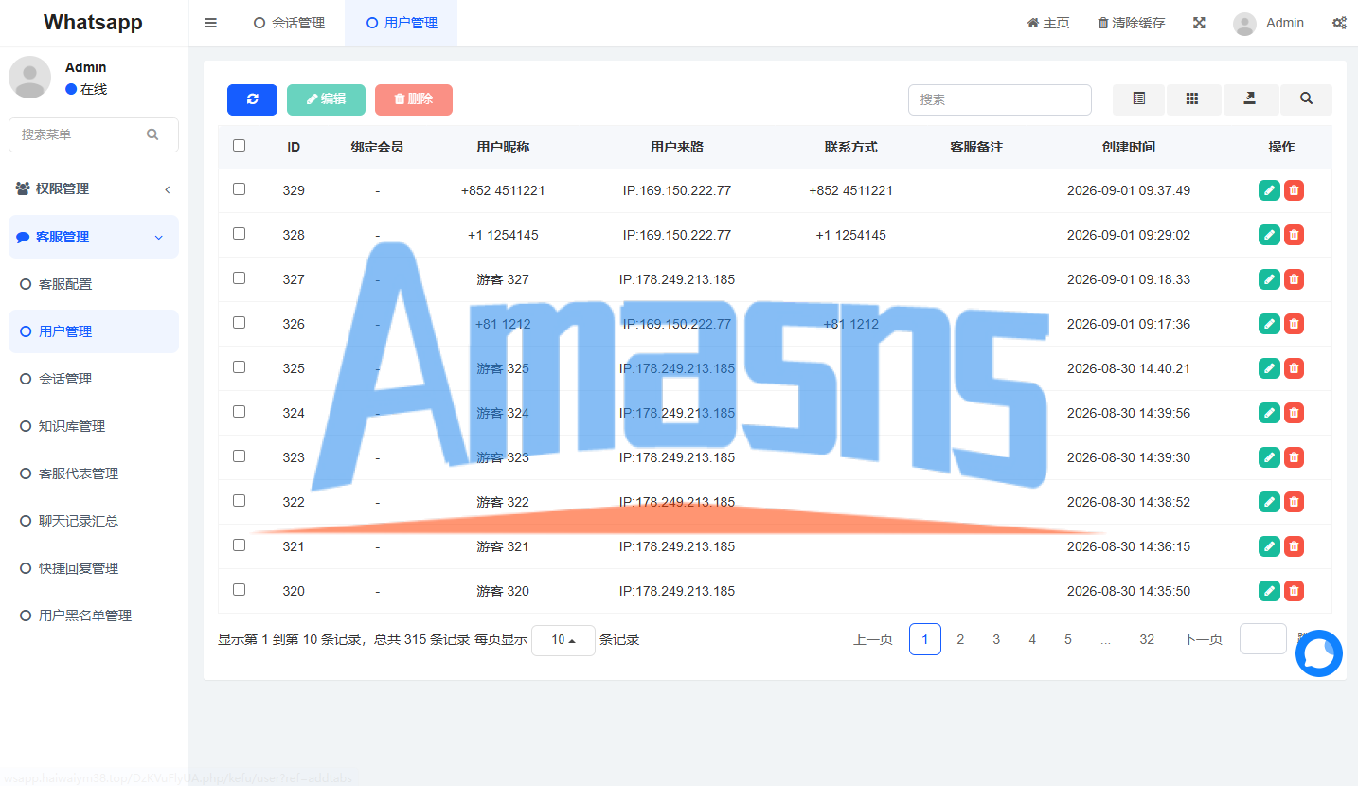Open 用户黑名单管理 in the sidebar

(94, 616)
